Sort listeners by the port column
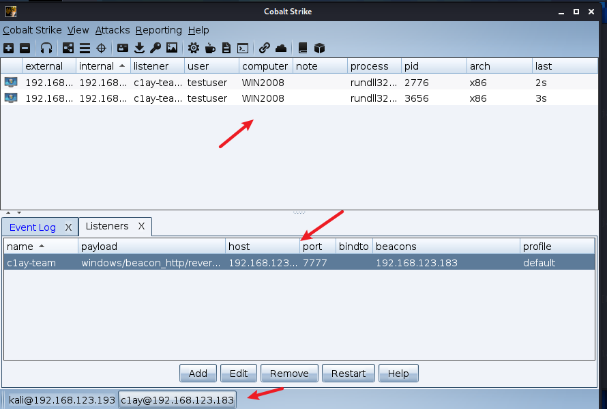Screen dimensions: 607x409 click(317, 246)
